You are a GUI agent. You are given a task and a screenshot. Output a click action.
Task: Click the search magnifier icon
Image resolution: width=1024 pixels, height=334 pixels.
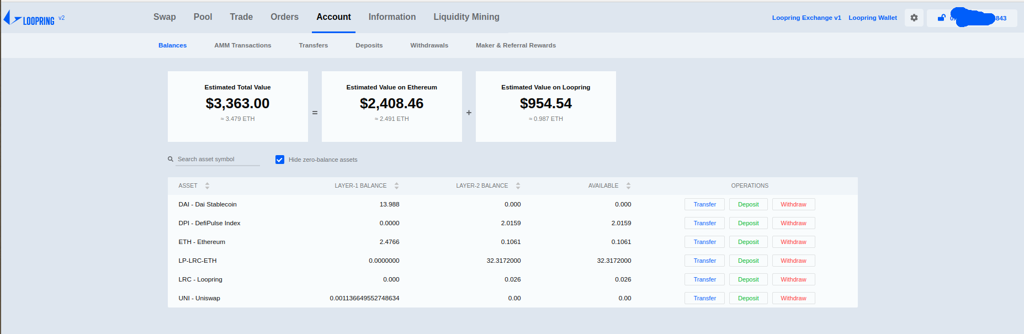[x=171, y=159]
